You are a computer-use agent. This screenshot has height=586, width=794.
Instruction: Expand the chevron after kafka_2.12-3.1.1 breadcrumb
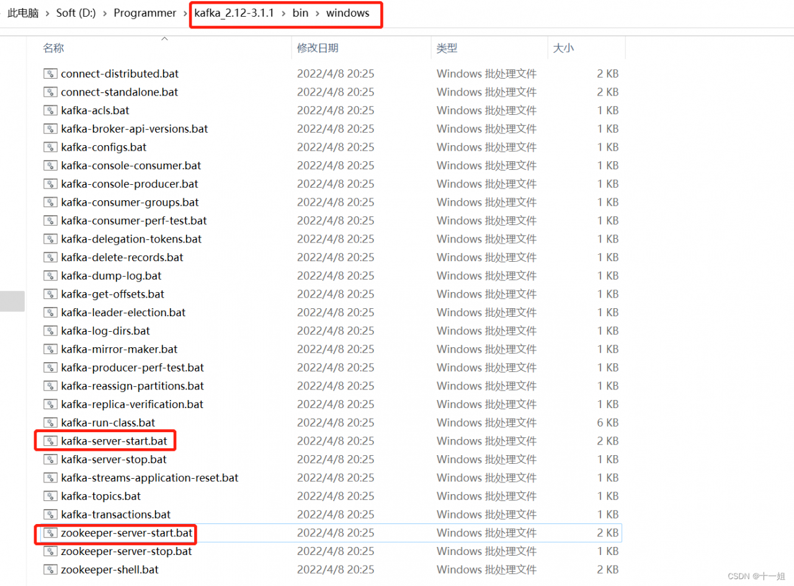tap(283, 14)
